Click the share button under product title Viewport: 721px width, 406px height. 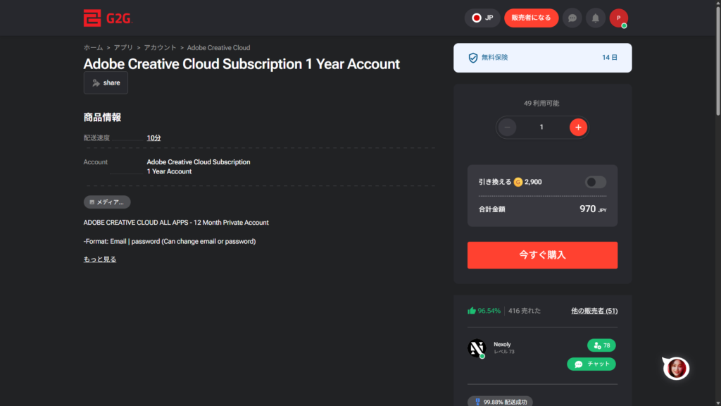pyautogui.click(x=106, y=82)
